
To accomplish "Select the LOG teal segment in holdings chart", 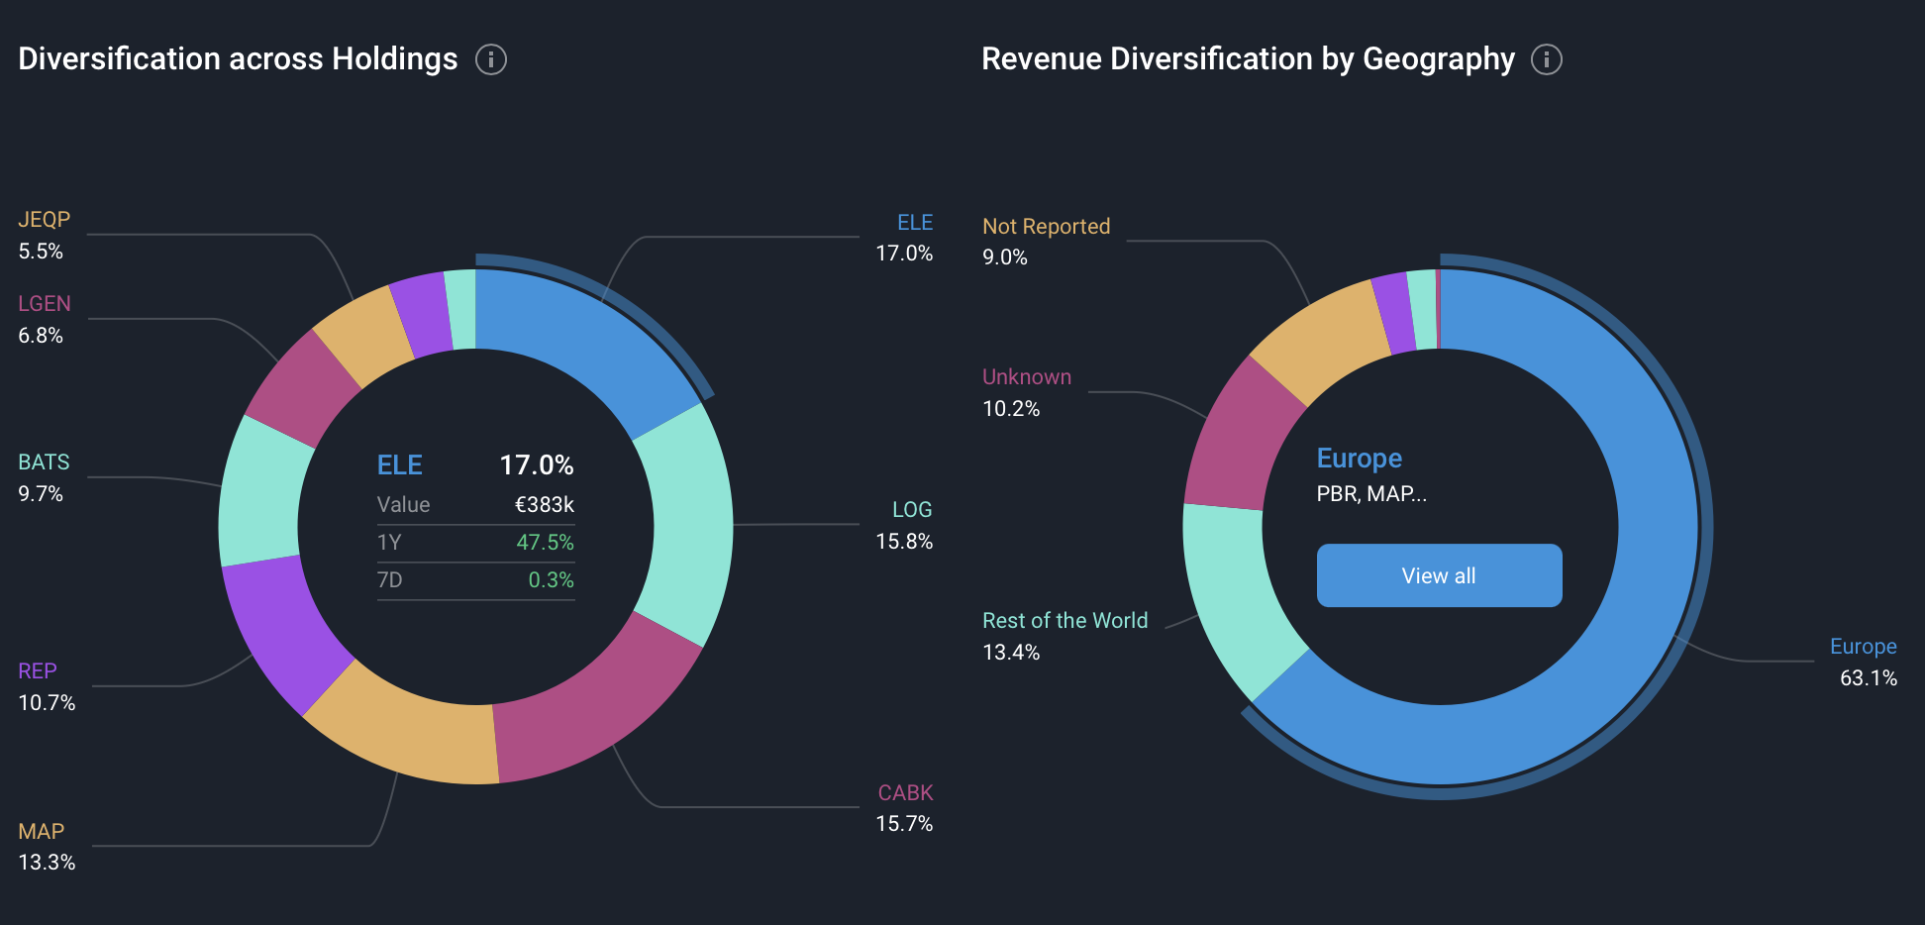I will pyautogui.click(x=688, y=525).
